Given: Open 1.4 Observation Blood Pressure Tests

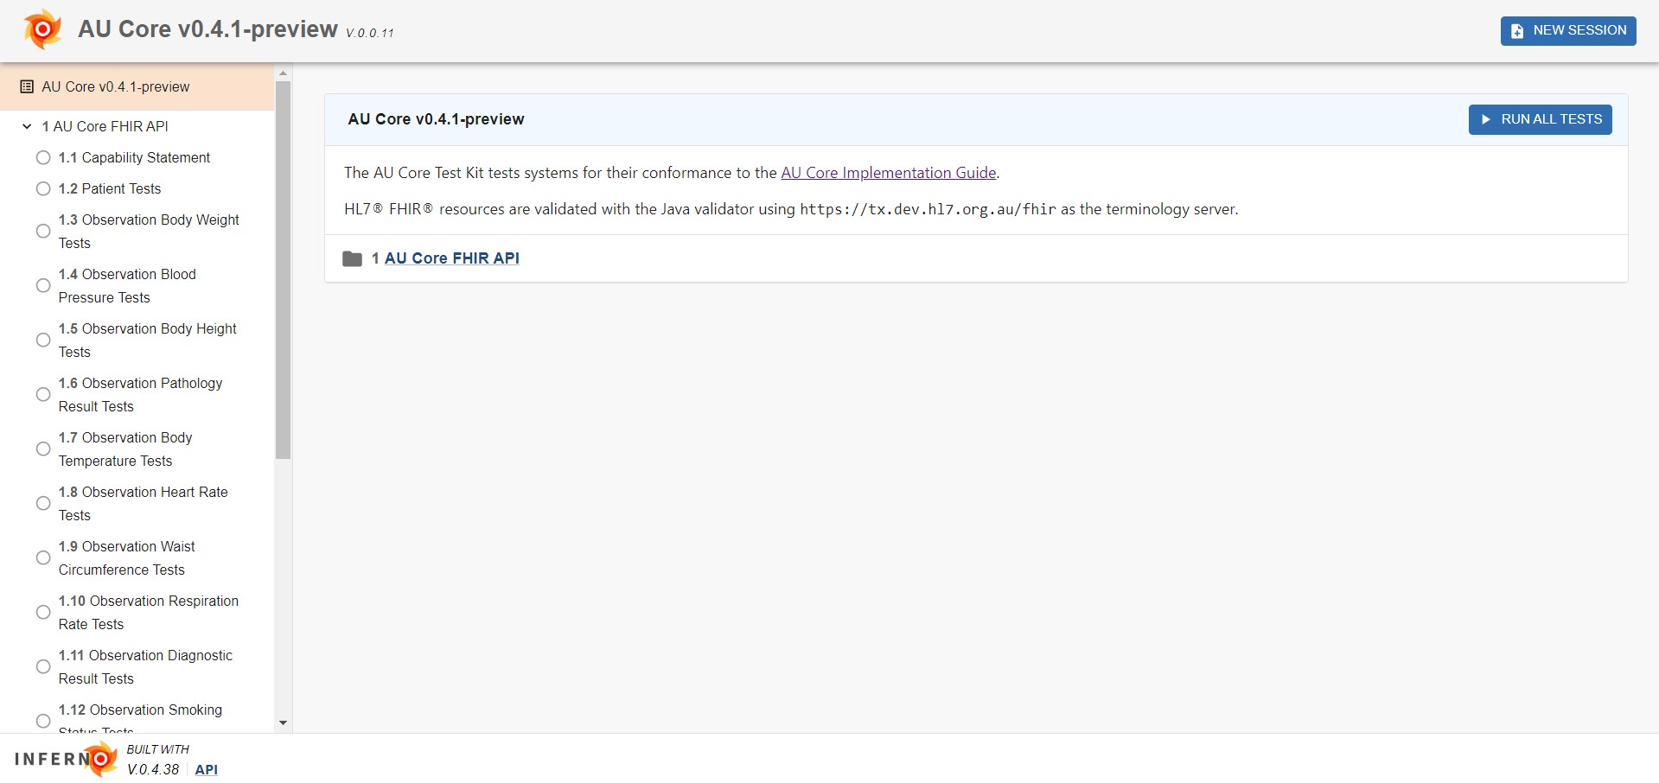Looking at the screenshot, I should (x=127, y=285).
